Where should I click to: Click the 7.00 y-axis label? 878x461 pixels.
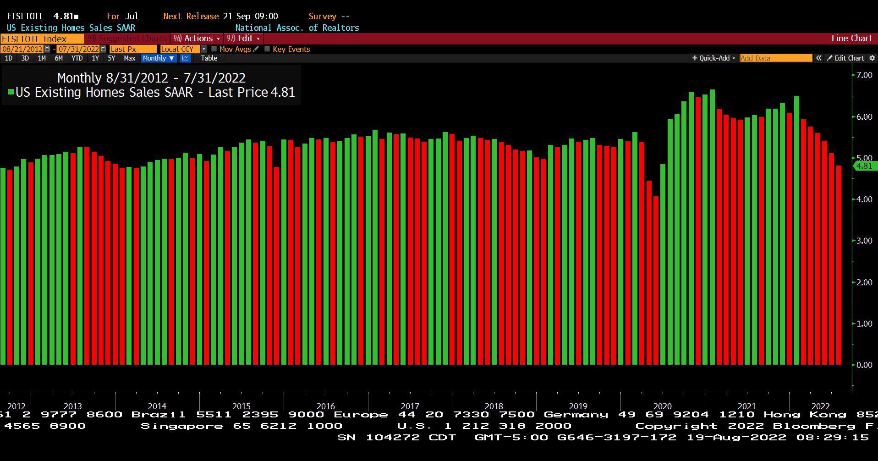point(864,75)
